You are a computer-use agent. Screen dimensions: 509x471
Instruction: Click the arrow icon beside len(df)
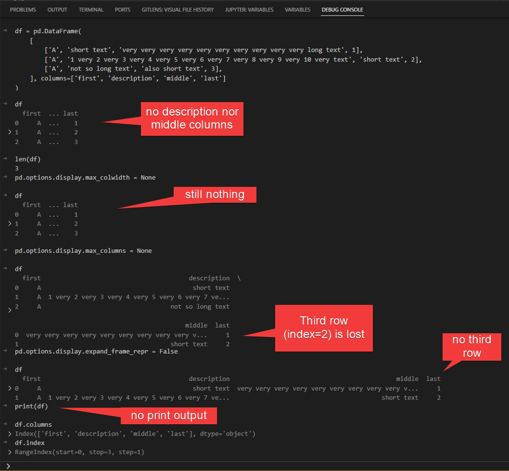click(x=5, y=159)
